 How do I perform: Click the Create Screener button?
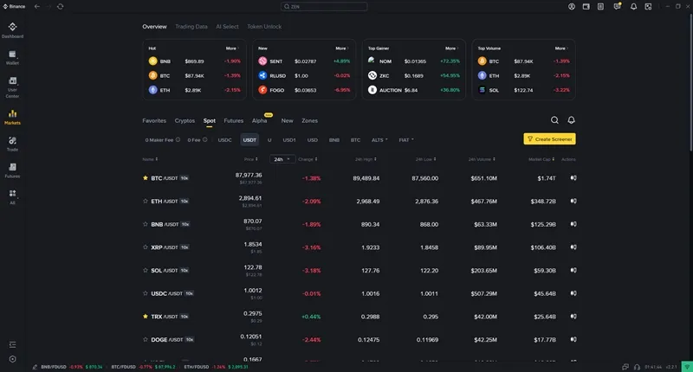(549, 139)
